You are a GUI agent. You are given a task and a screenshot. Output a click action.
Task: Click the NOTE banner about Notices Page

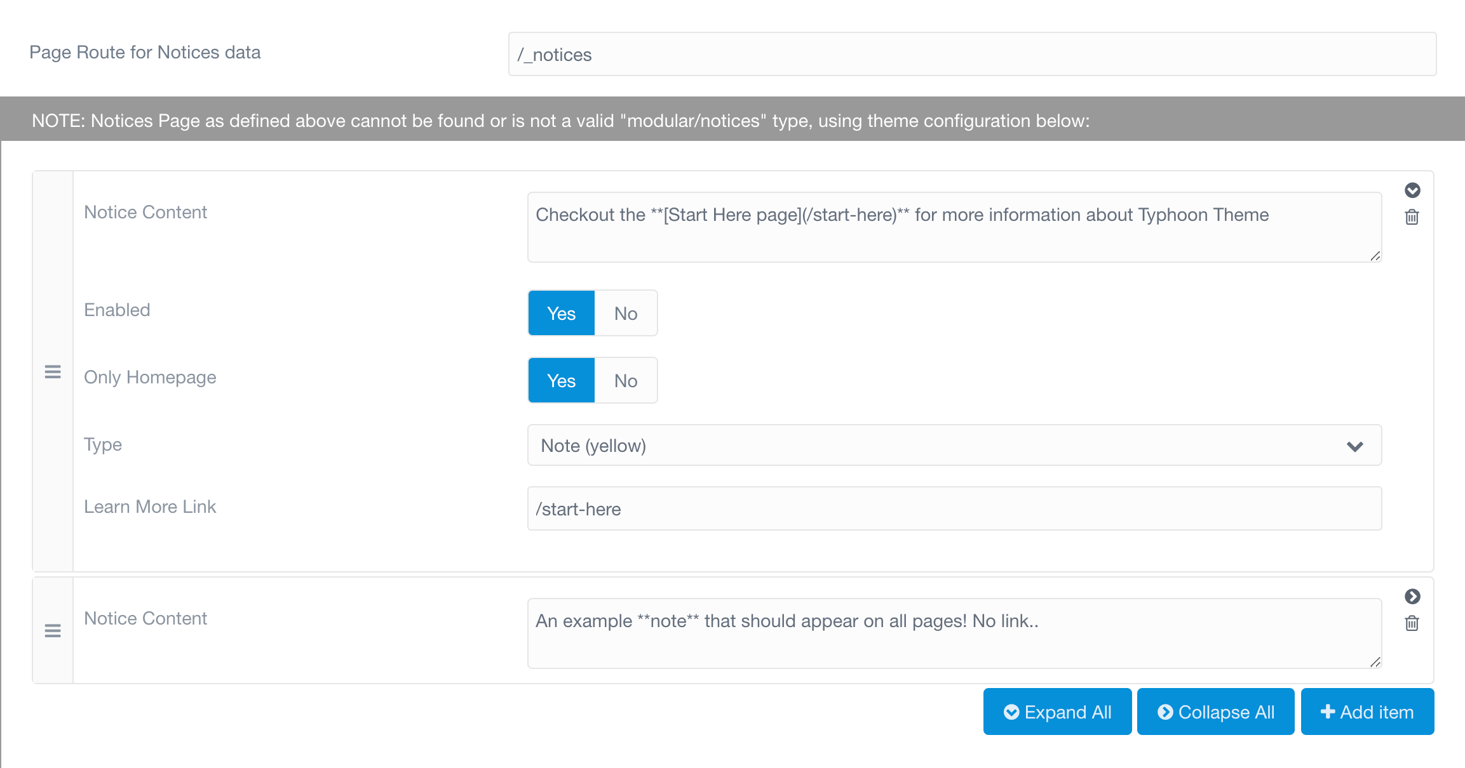click(733, 119)
